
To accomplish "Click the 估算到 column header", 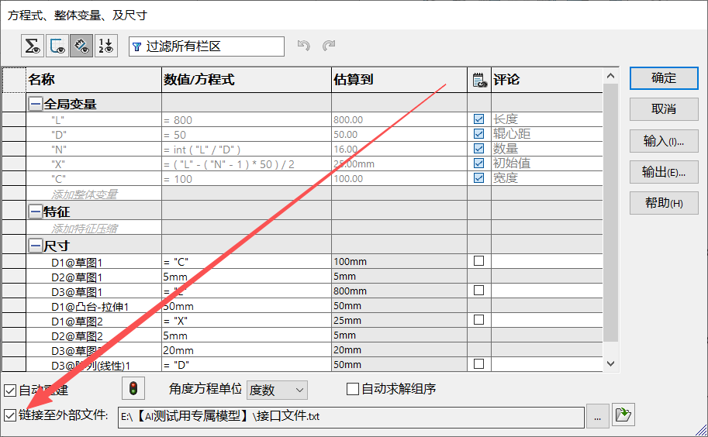I will (x=399, y=80).
